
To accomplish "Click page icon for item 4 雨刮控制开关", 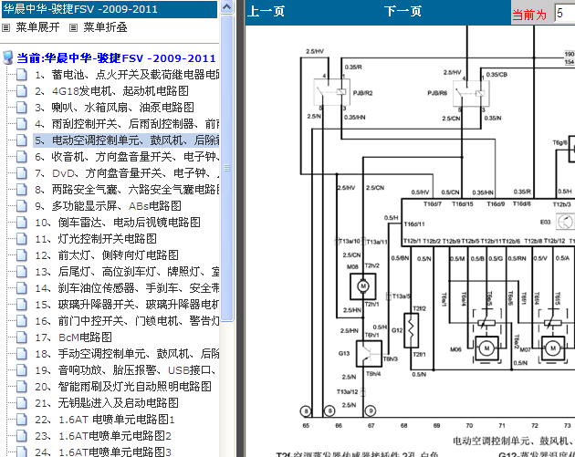I will click(22, 124).
